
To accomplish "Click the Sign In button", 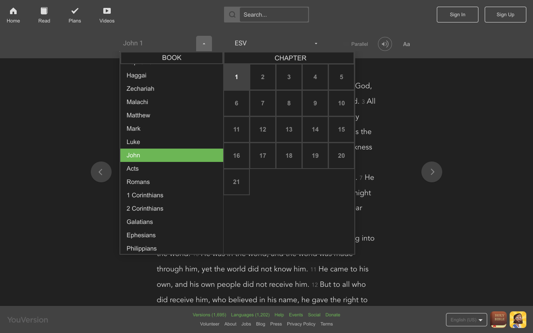I will coord(457,14).
